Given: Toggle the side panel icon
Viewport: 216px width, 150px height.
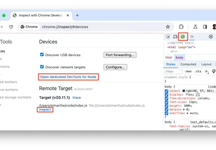Looking at the screenshot, I should pos(205,27).
